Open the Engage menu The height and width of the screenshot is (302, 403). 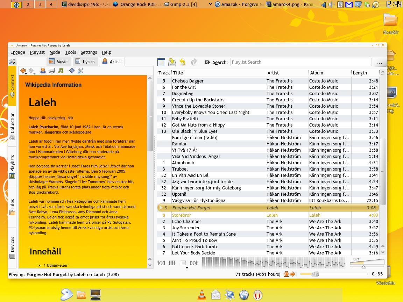(x=18, y=52)
